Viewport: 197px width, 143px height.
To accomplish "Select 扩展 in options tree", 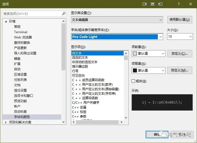I will [17, 64].
